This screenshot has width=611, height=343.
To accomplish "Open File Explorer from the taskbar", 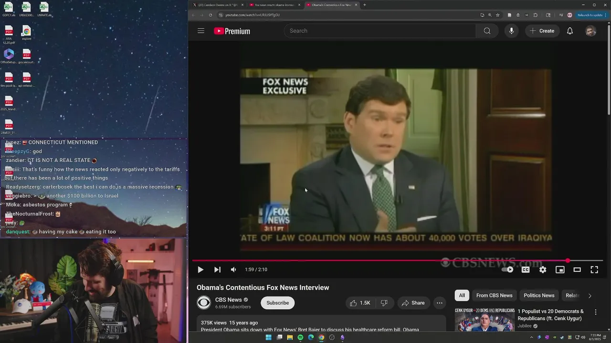I will pyautogui.click(x=290, y=337).
